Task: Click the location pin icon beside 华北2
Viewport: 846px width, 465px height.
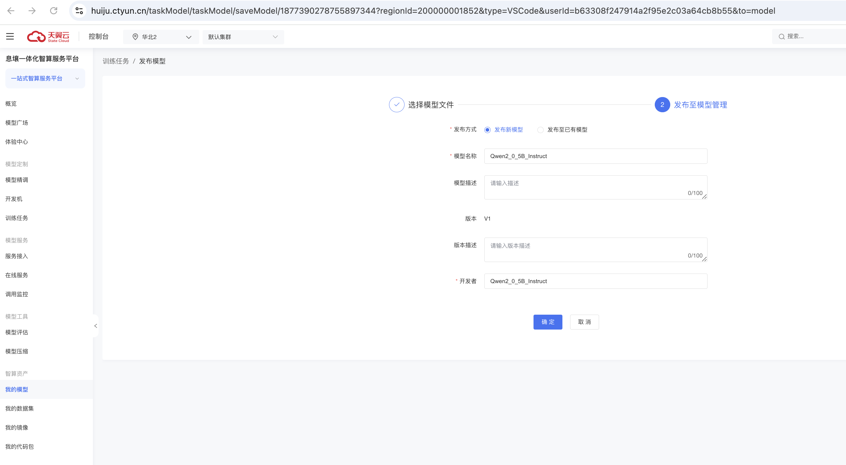Action: [135, 37]
